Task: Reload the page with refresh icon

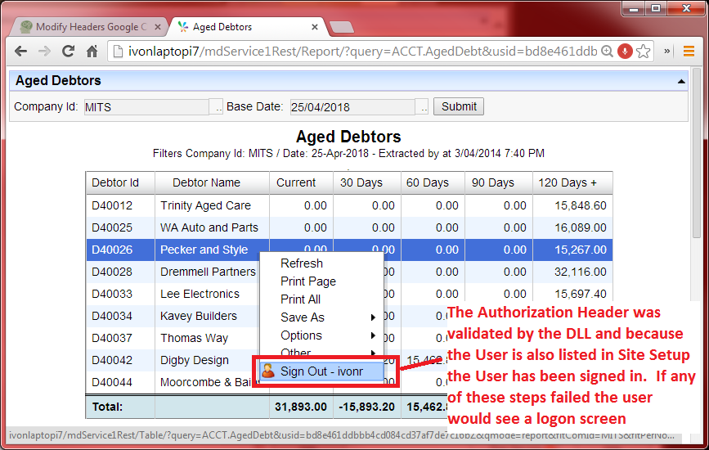Action: pos(68,52)
